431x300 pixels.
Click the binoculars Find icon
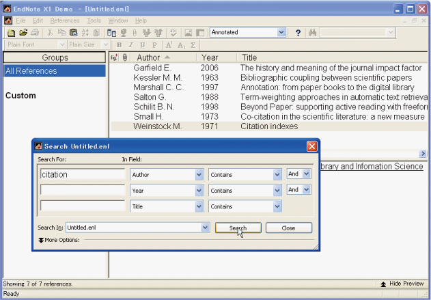point(312,33)
